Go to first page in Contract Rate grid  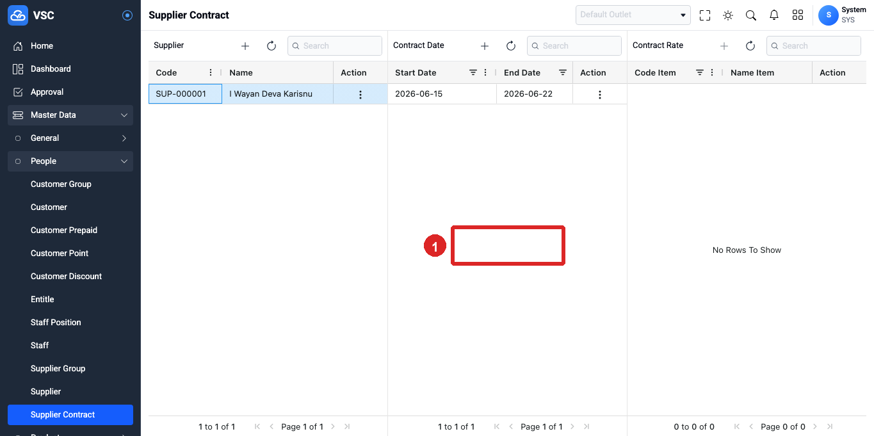[x=736, y=426]
